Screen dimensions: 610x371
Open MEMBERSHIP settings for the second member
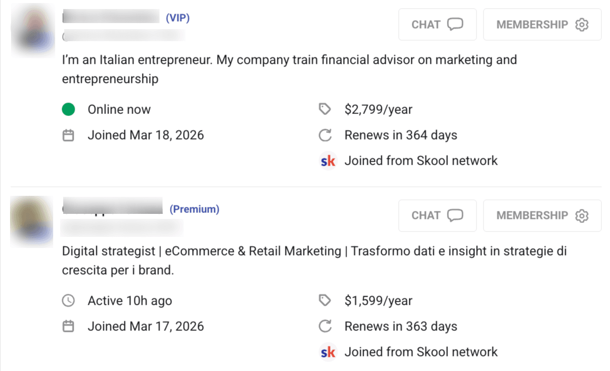click(542, 215)
